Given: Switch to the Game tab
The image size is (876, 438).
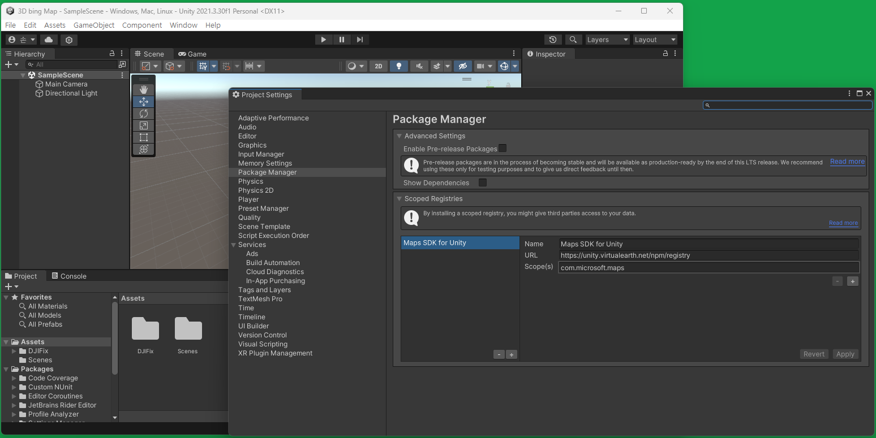Looking at the screenshot, I should (x=192, y=54).
